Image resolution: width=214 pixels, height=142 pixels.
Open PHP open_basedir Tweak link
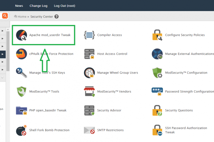click(x=48, y=110)
